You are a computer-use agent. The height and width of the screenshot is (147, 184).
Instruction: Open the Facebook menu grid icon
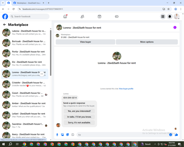(163, 17)
